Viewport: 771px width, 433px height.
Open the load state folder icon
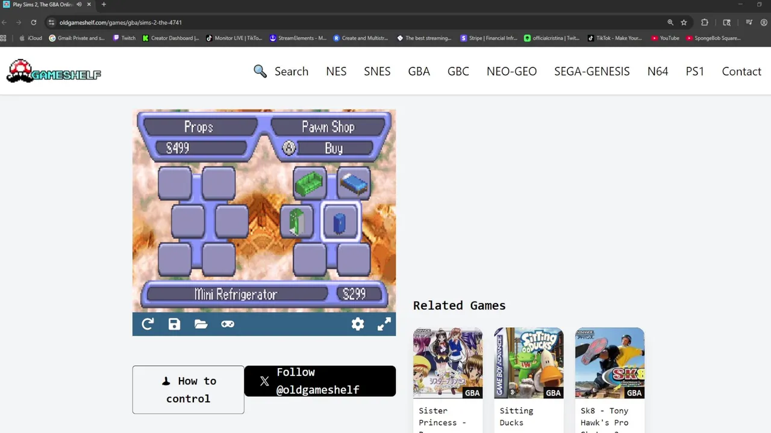click(201, 324)
